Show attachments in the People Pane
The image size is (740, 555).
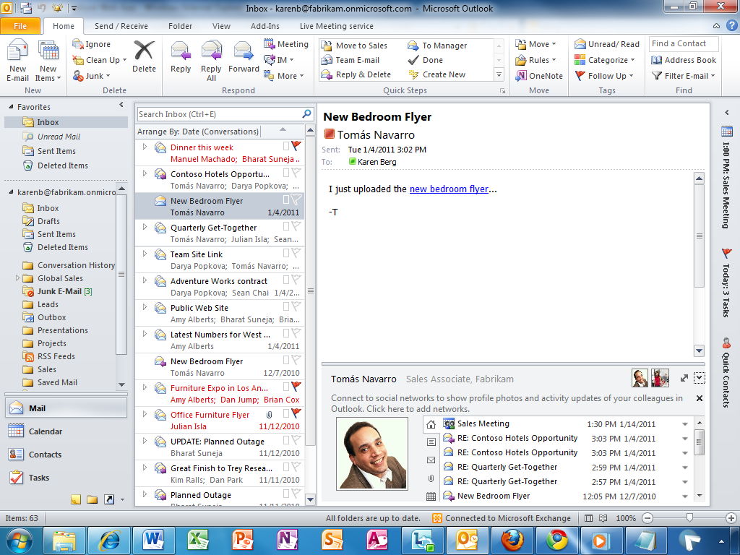click(x=431, y=478)
